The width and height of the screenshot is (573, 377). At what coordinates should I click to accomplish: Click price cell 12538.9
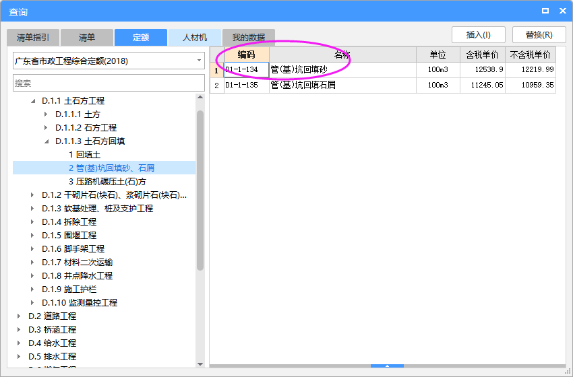pyautogui.click(x=483, y=70)
